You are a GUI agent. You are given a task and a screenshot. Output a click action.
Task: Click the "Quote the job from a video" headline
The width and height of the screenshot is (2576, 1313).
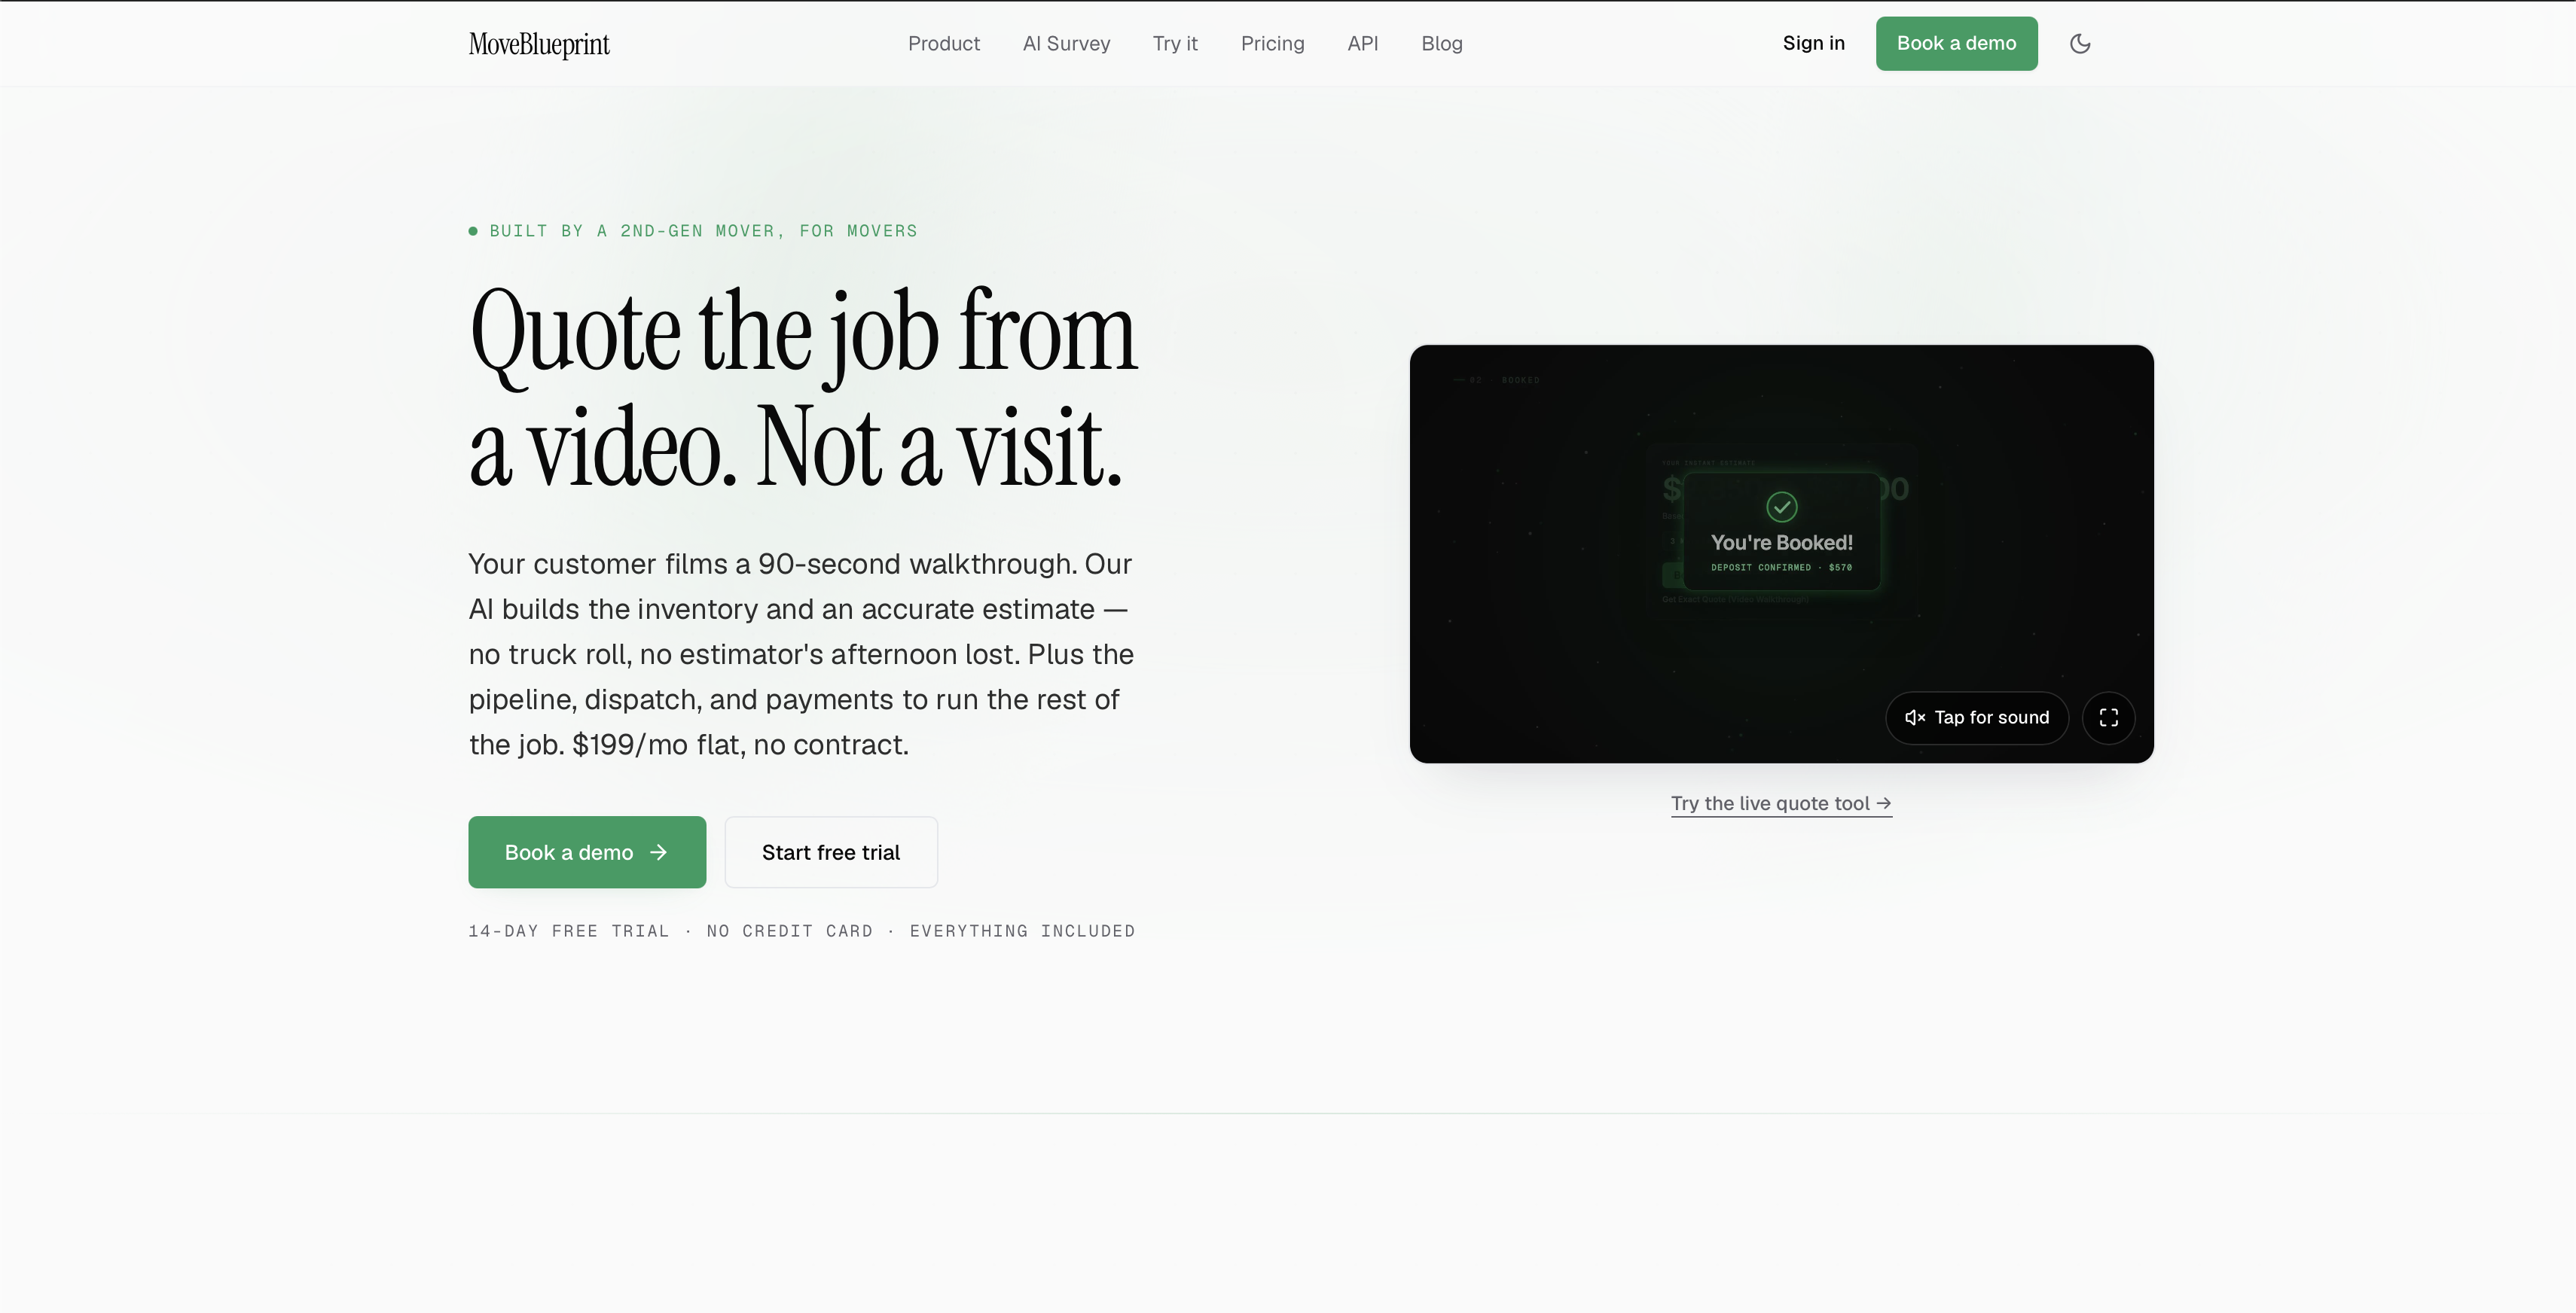tap(803, 388)
